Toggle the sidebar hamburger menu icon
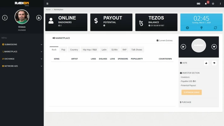The image size is (224, 126). point(47,3)
